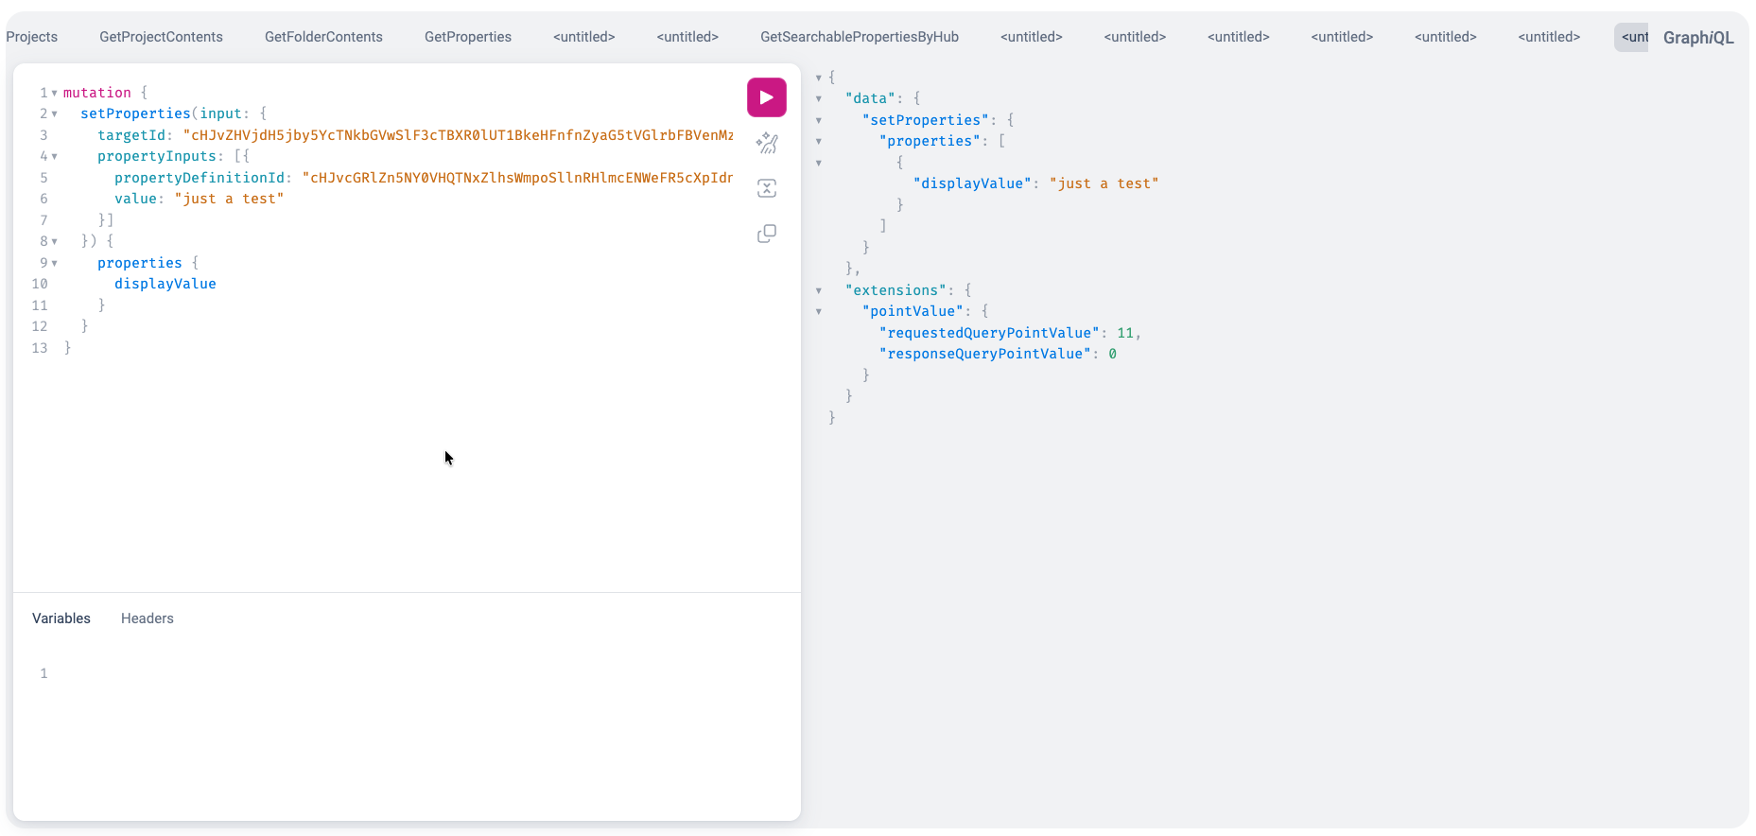This screenshot has height=836, width=1756.
Task: Click the Copy query icon
Action: pos(766,234)
